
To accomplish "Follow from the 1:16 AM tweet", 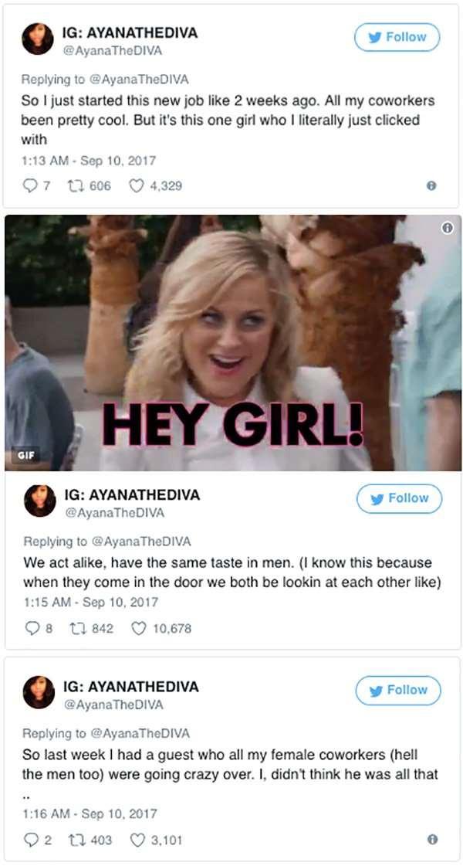I will [398, 691].
